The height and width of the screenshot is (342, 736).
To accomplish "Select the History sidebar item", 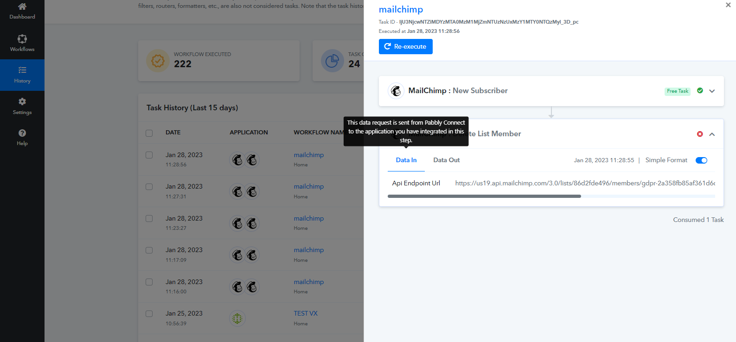I will pos(22,75).
